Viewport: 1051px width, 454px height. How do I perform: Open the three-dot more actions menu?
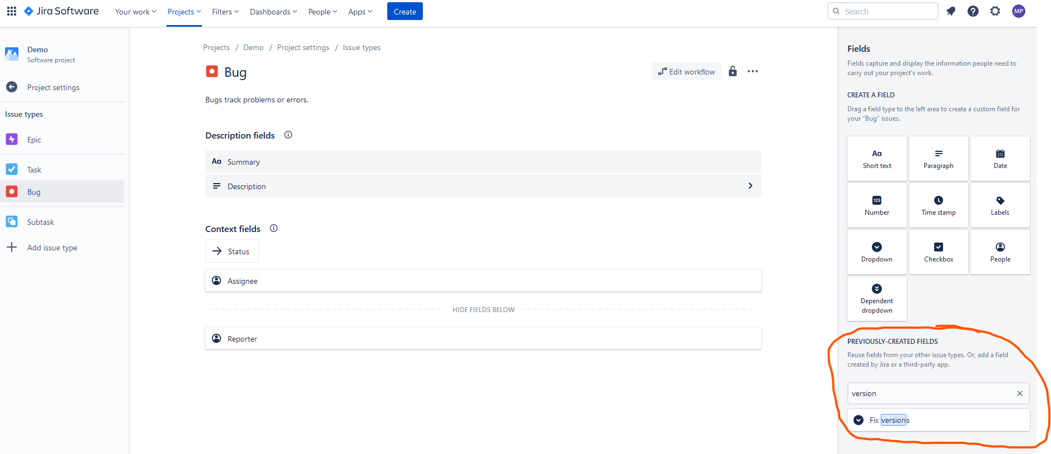(753, 71)
